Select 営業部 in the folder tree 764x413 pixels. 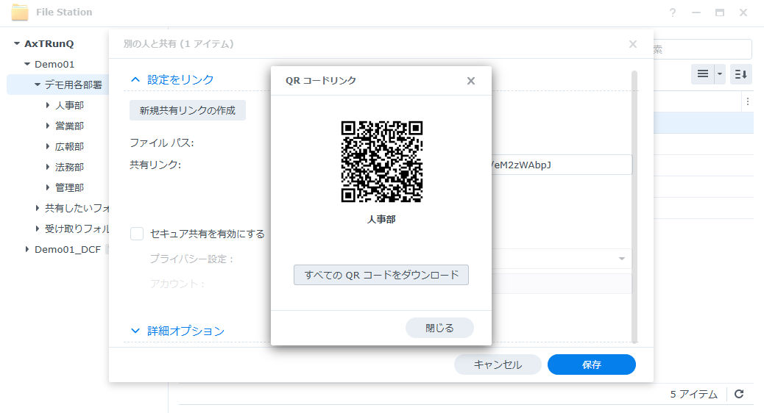[x=70, y=126]
